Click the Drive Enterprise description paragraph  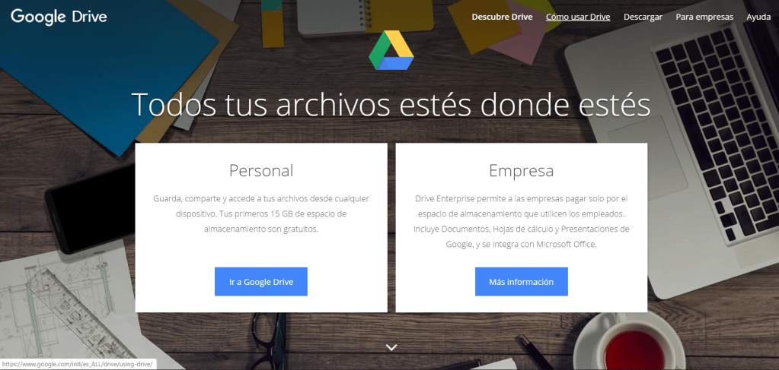tap(521, 222)
